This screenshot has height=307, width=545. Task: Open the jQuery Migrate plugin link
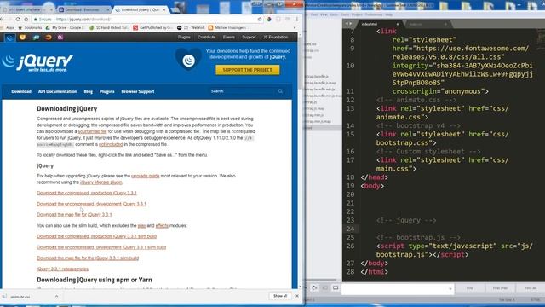(101, 182)
